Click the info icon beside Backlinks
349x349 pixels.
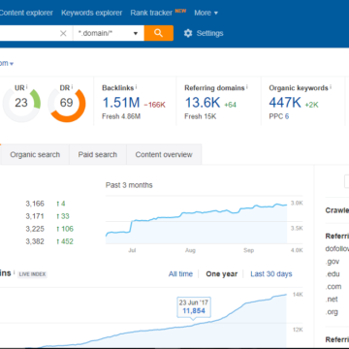pyautogui.click(x=137, y=87)
